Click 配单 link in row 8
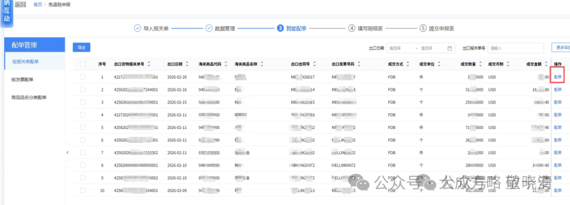Image resolution: width=570 pixels, height=205 pixels. 558,165
